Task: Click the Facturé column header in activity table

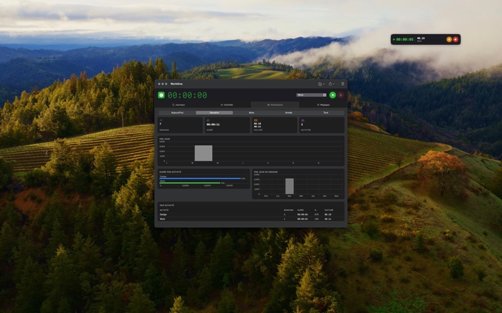Action: pos(329,210)
